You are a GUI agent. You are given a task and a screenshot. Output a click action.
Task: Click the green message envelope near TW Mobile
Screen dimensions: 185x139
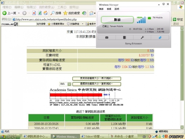(149, 18)
